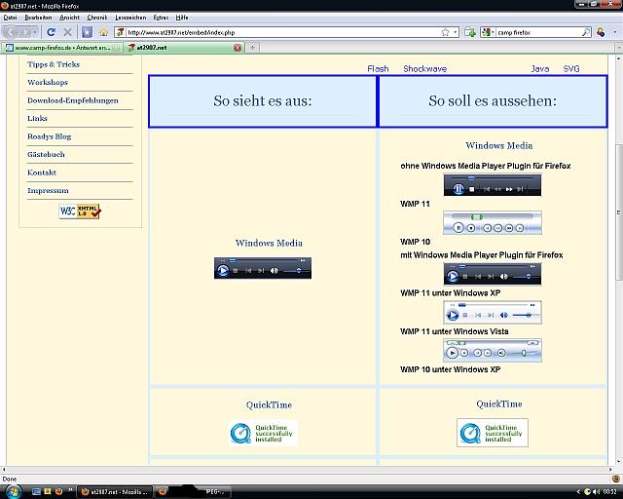This screenshot has width=623, height=499.
Task: Click the status bar icon at bottom right
Action: pyautogui.click(x=616, y=480)
